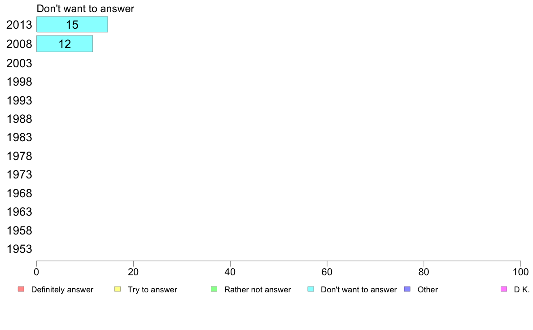This screenshot has height=330, width=533.
Task: Click the cyan Don't want to answer swatch
Action: click(310, 289)
